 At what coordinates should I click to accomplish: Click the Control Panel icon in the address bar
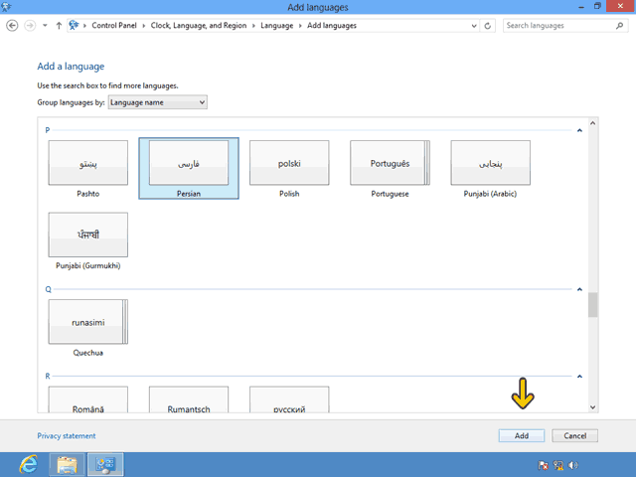[x=74, y=25]
